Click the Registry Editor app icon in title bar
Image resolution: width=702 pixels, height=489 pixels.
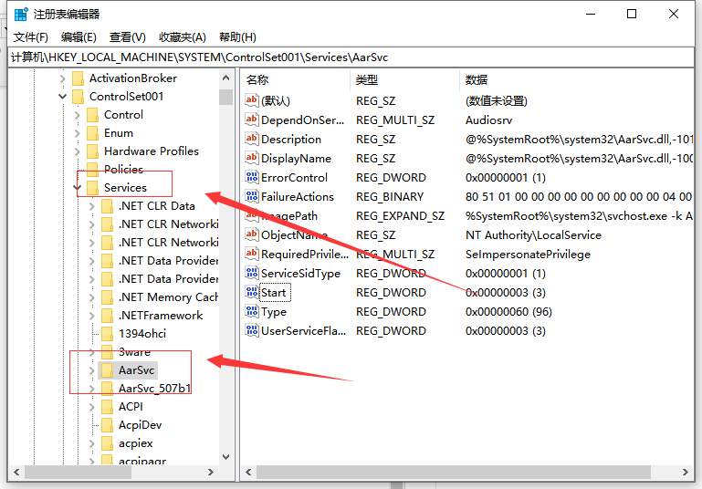click(x=19, y=14)
